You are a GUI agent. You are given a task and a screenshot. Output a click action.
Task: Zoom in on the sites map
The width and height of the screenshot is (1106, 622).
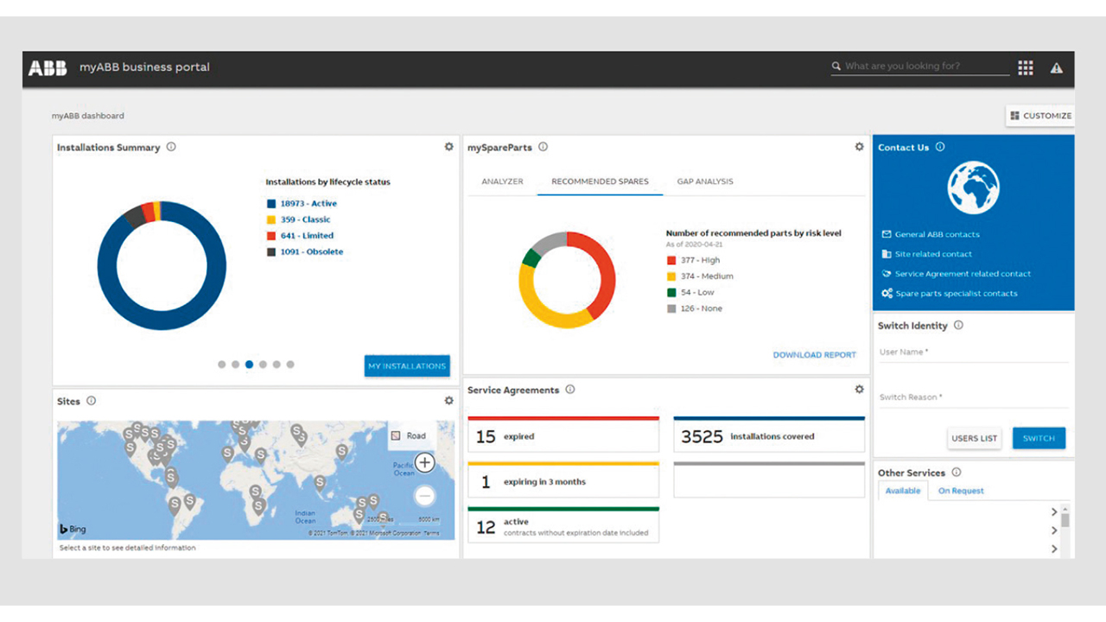coord(424,463)
